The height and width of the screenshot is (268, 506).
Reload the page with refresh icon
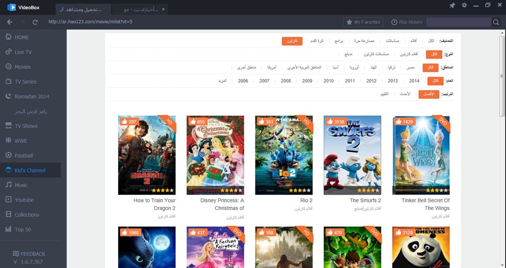click(x=35, y=22)
